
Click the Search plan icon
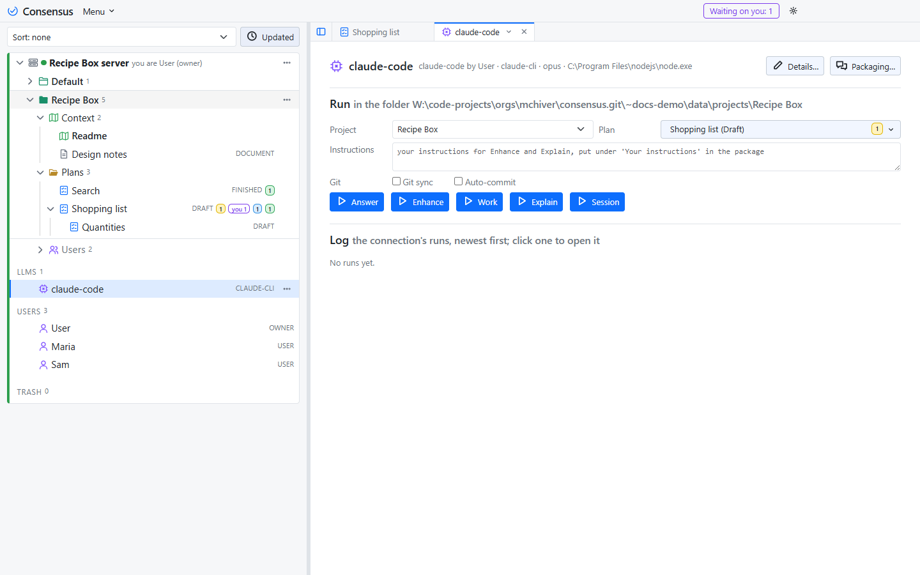pyautogui.click(x=64, y=190)
